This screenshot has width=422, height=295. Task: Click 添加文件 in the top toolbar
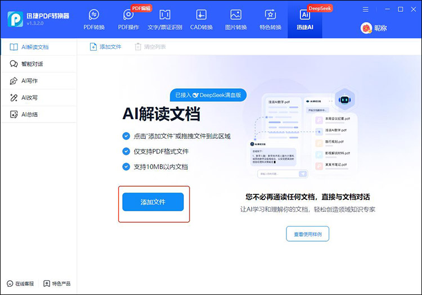click(106, 47)
